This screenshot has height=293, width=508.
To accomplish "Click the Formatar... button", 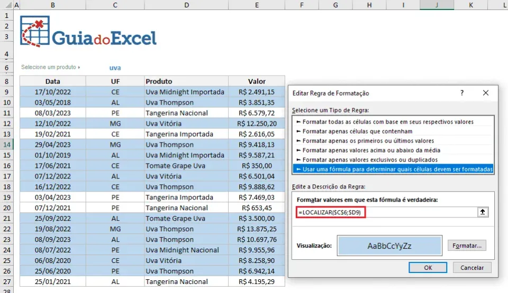I will click(x=467, y=245).
